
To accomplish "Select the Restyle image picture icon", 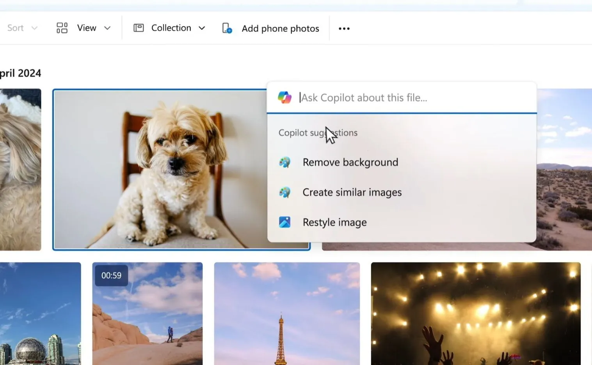I will 285,222.
